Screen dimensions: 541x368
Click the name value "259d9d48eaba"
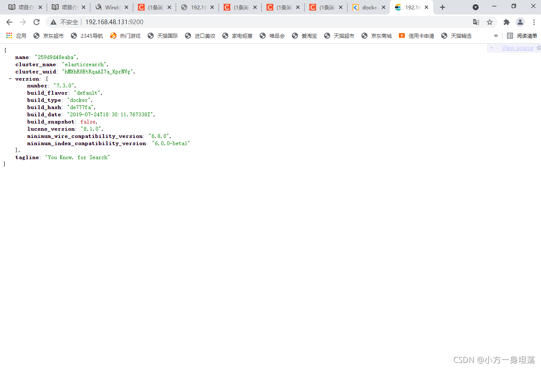[x=56, y=57]
